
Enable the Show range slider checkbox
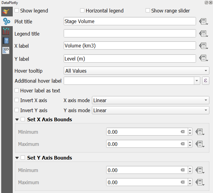148,11
